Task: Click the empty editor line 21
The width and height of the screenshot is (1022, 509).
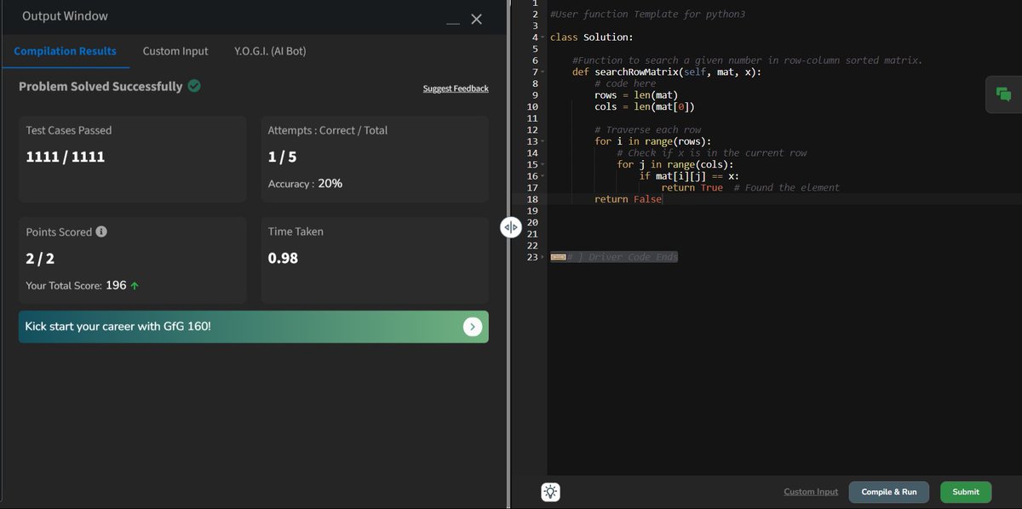Action: pos(784,233)
